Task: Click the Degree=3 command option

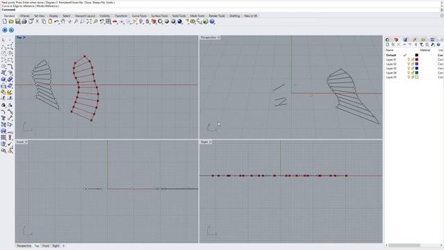Action: [x=51, y=2]
